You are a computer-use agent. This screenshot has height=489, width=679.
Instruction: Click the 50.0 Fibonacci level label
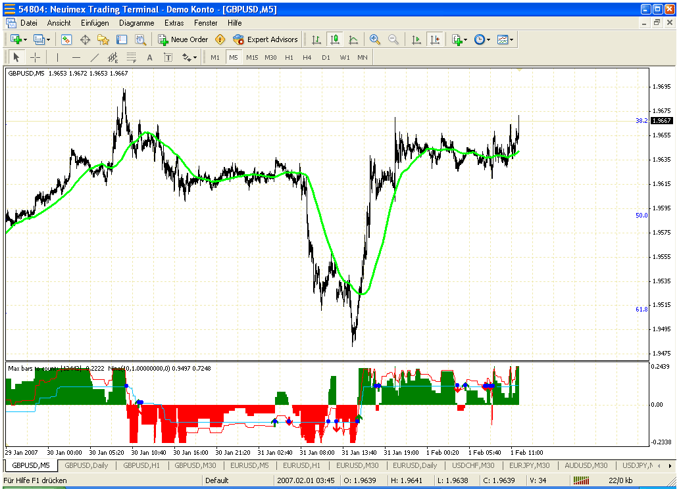click(641, 215)
